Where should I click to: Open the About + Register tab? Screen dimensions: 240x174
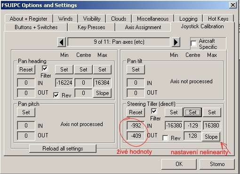29,19
